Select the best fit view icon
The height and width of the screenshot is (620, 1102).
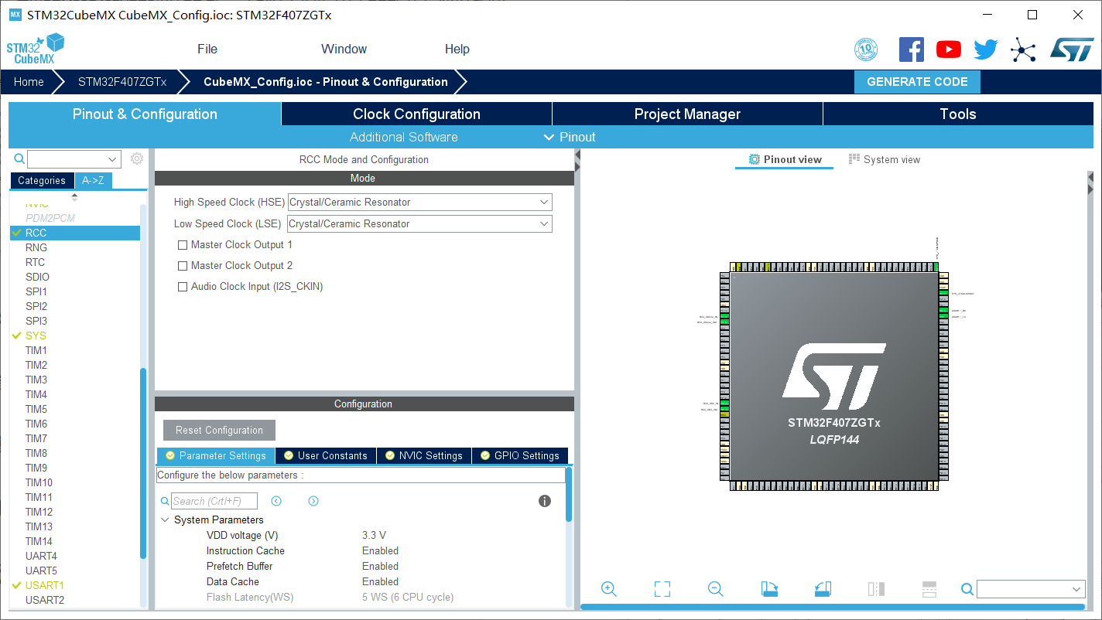tap(662, 588)
